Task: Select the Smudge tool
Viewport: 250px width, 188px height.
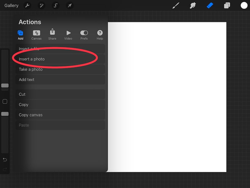Action: (193, 5)
